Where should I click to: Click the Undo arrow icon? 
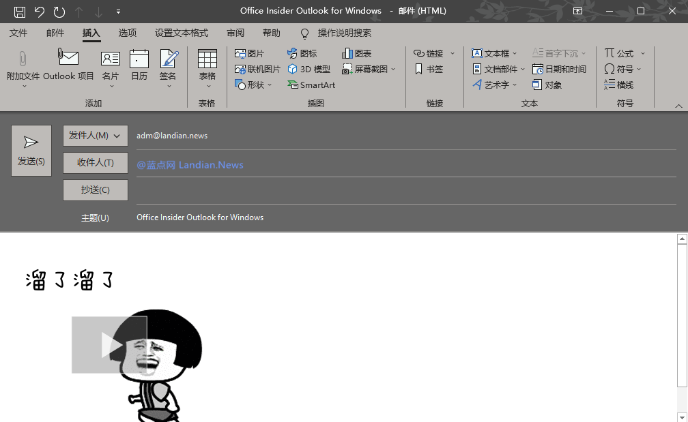40,12
